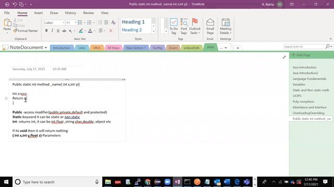Open the TestNg section tab
Screen dimensions: 334x187
pos(157,48)
